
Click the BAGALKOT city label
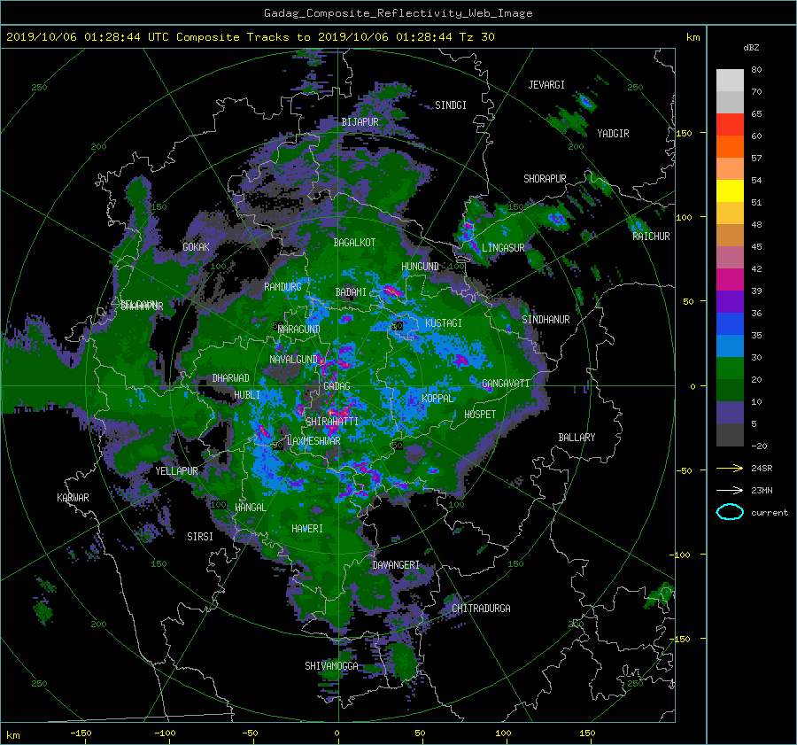click(x=354, y=243)
